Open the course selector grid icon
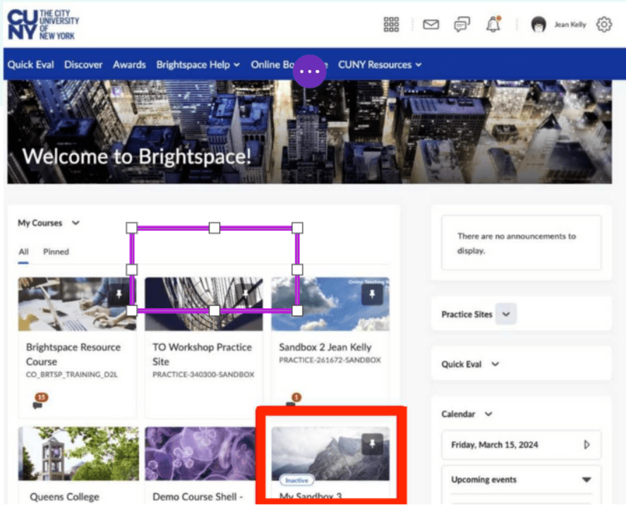This screenshot has height=510, width=626. (391, 25)
